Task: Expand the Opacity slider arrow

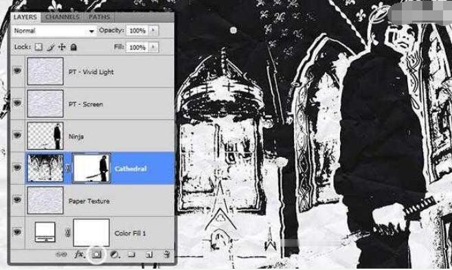Action: pyautogui.click(x=153, y=30)
